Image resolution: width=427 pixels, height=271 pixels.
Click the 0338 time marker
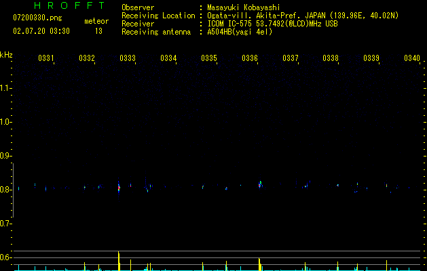click(331, 58)
